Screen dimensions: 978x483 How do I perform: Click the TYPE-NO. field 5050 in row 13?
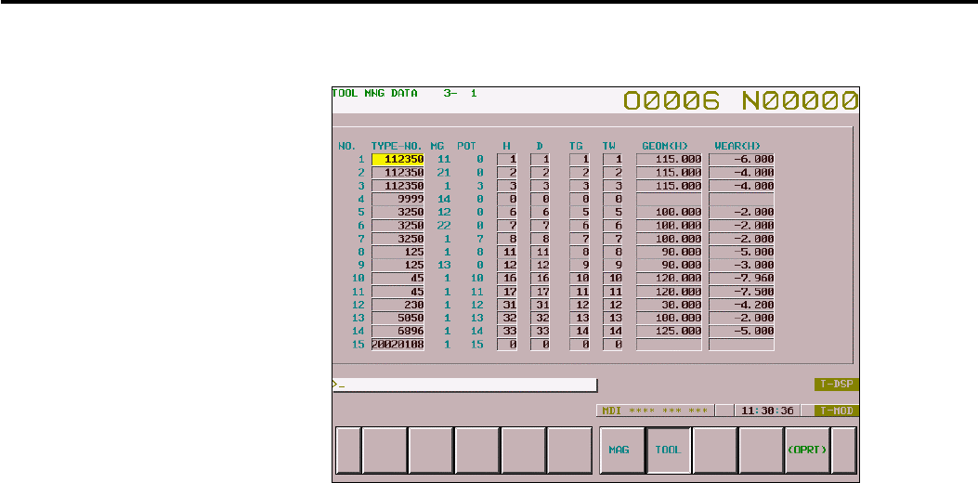(x=398, y=317)
